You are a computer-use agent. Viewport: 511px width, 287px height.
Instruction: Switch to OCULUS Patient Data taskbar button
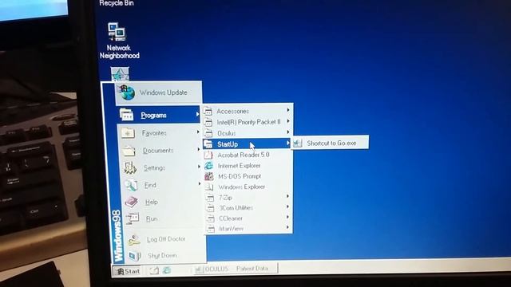point(236,269)
